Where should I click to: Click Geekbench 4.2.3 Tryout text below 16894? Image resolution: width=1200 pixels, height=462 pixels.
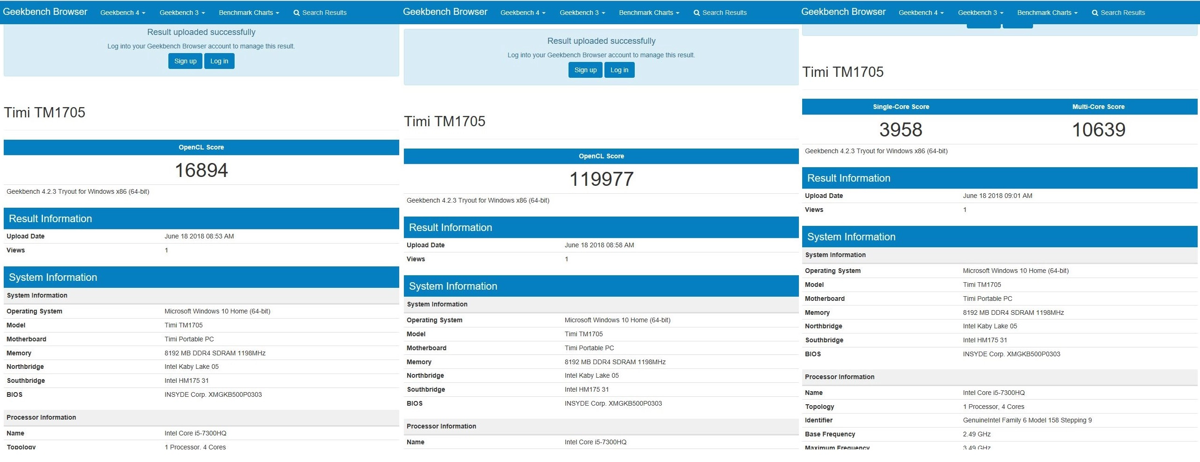click(x=78, y=191)
